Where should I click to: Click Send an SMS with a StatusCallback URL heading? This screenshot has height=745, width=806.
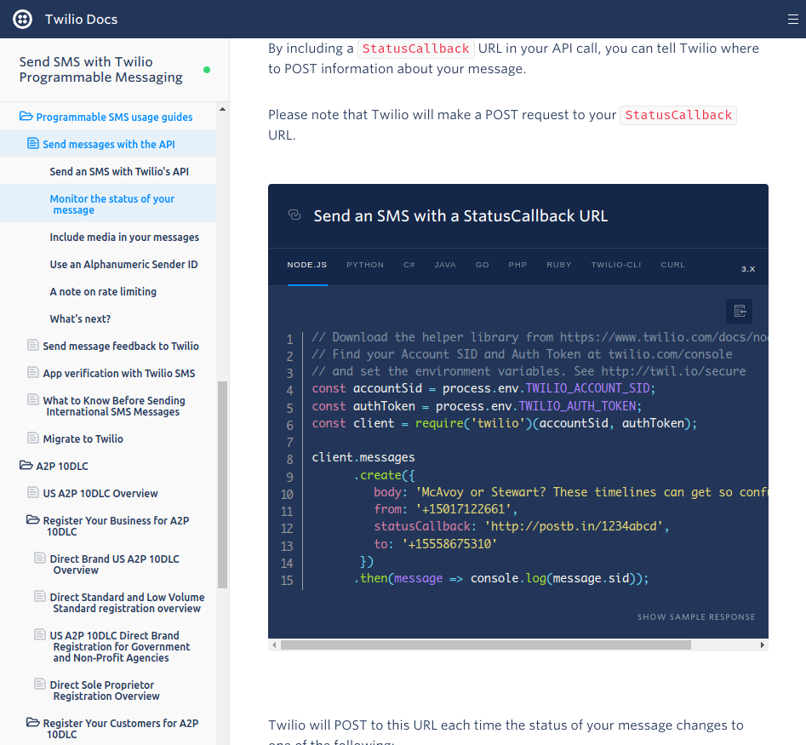click(x=460, y=216)
